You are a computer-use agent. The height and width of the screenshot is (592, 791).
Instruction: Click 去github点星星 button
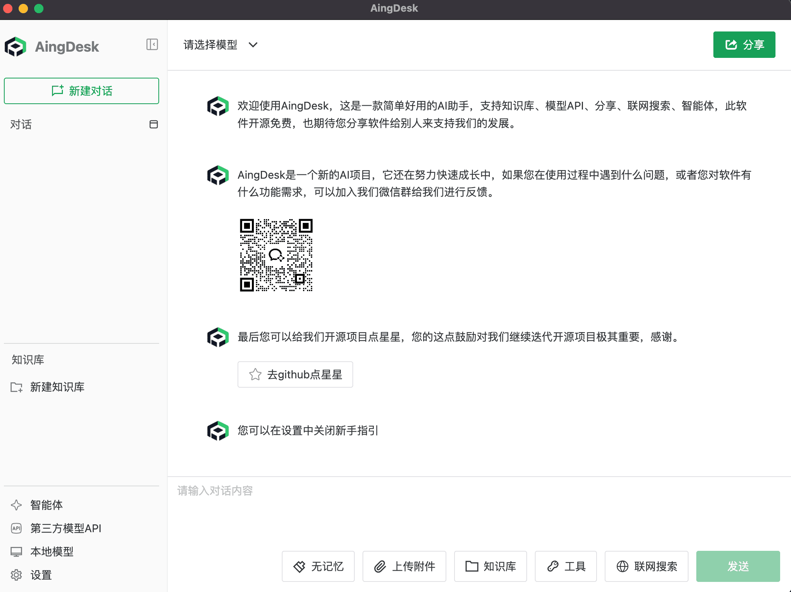pyautogui.click(x=295, y=374)
